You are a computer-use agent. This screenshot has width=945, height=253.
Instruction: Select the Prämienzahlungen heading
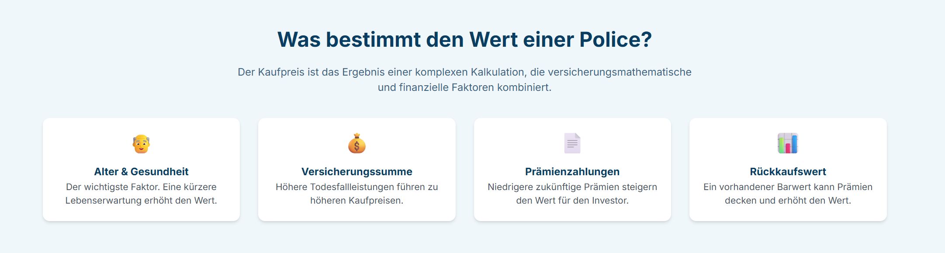[x=572, y=172]
